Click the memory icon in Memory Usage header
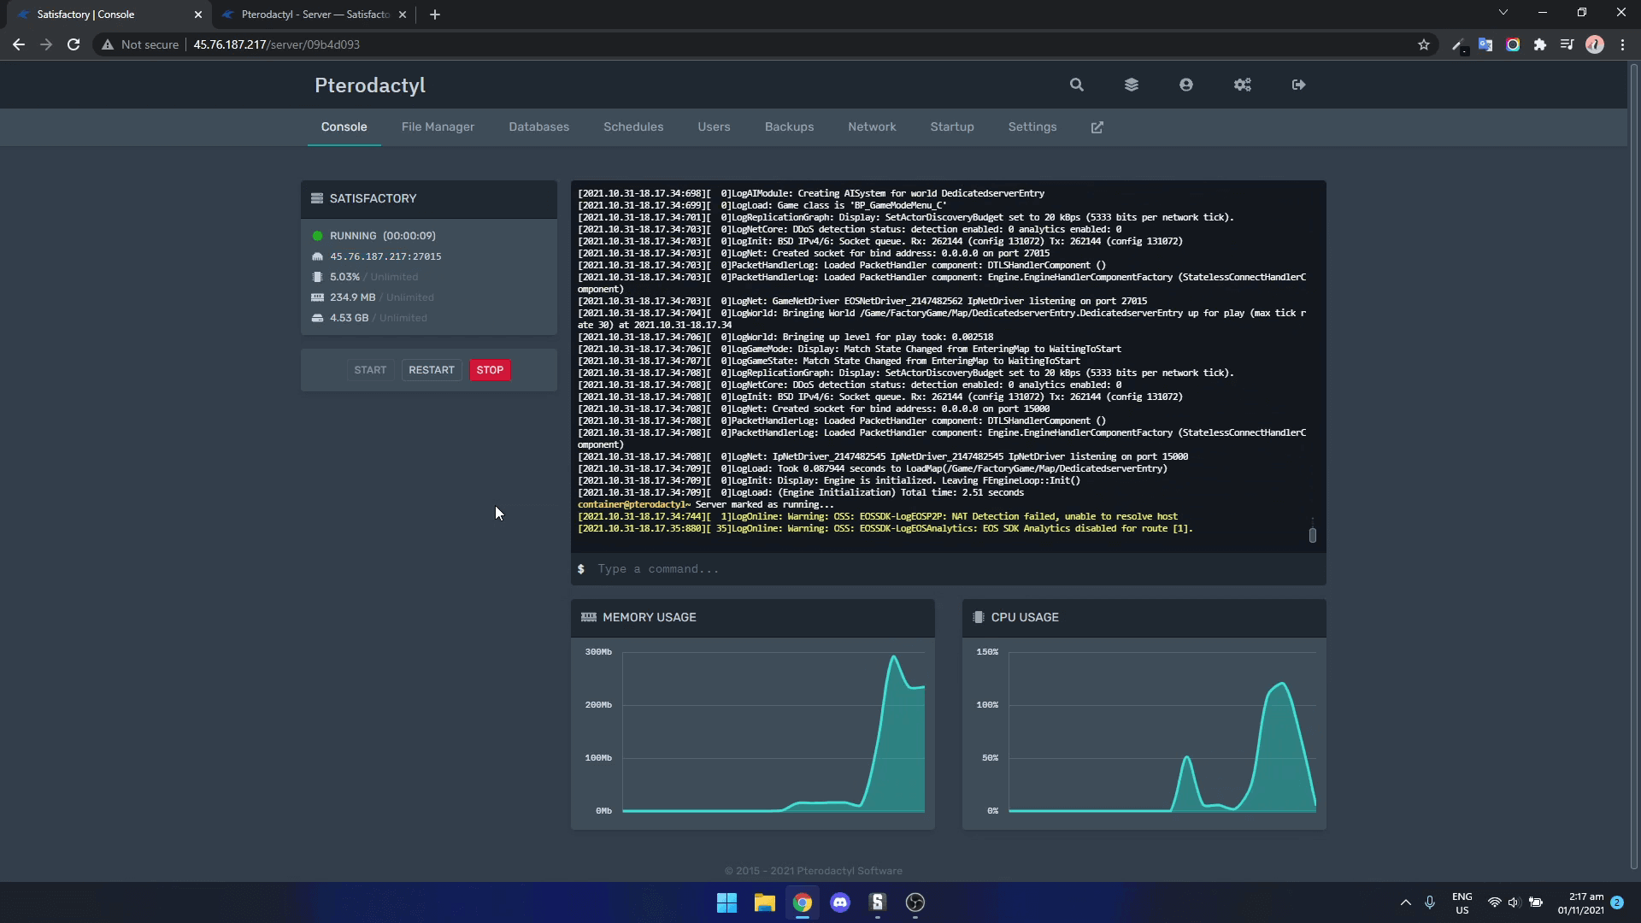The height and width of the screenshot is (923, 1641). pos(588,617)
